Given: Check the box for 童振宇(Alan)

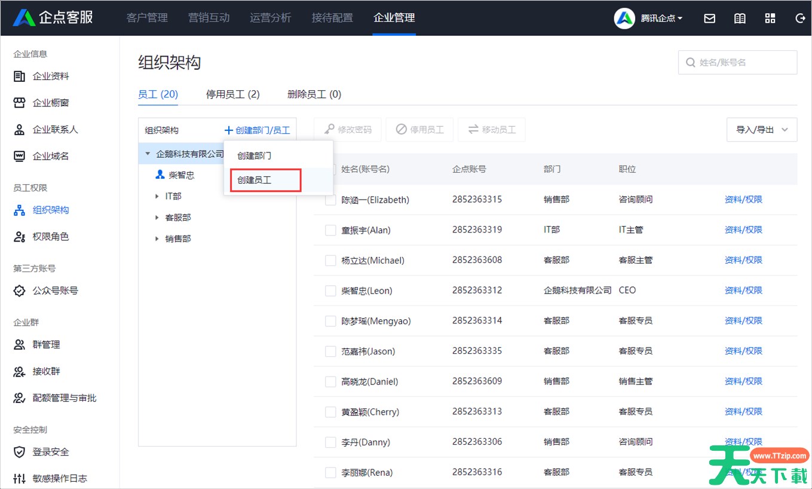Looking at the screenshot, I should point(330,230).
